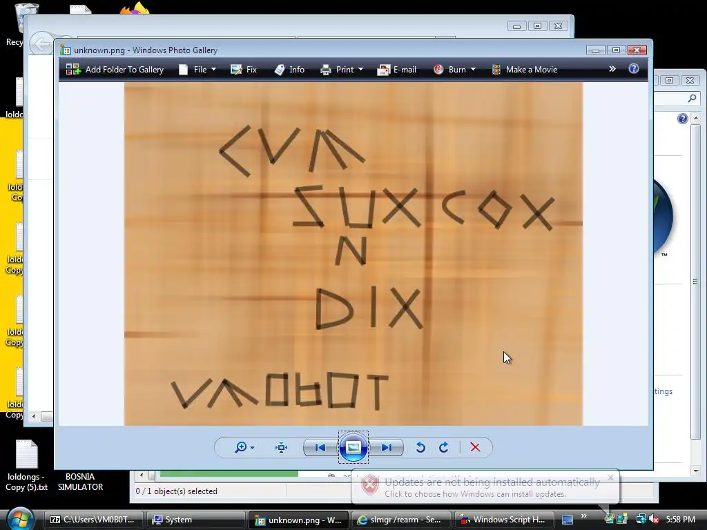Click the green progress bar in bottom window

tap(229, 473)
